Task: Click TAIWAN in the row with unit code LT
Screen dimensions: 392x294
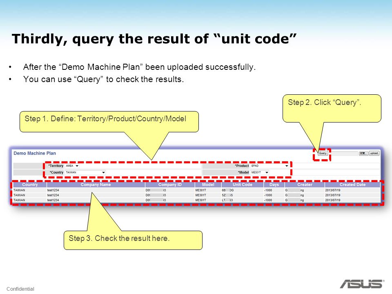Action: pyautogui.click(x=19, y=200)
